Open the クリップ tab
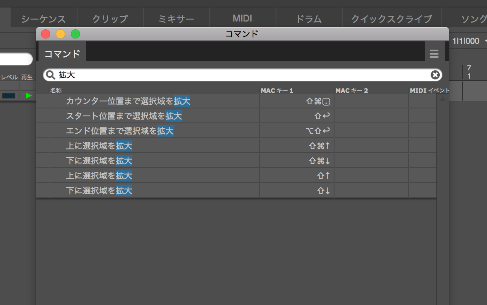 pos(110,19)
